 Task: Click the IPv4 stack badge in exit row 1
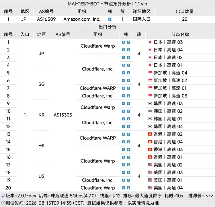124,42
